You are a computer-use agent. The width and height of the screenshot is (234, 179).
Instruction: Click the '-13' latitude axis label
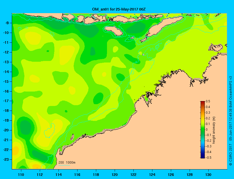click(x=6, y=62)
